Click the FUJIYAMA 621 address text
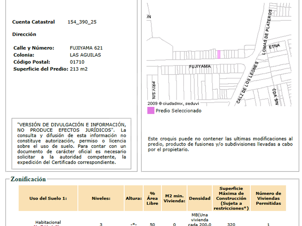The image size is (302, 226). point(86,48)
